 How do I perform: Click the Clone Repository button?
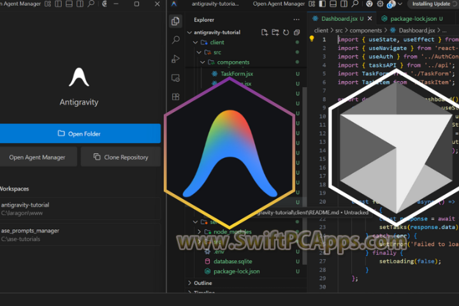click(120, 157)
